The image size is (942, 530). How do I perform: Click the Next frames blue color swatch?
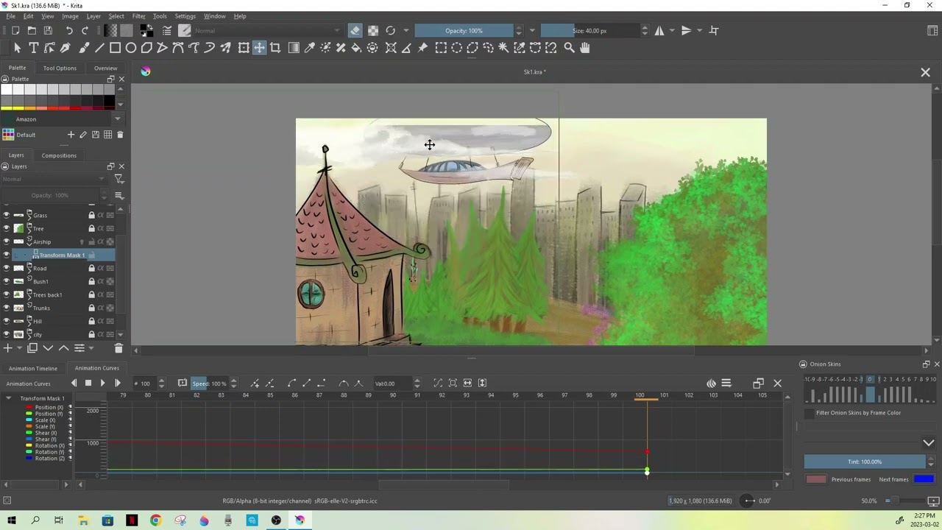tap(924, 479)
